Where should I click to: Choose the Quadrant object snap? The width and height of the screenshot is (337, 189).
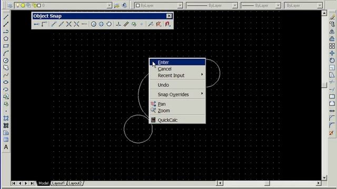coord(101,24)
